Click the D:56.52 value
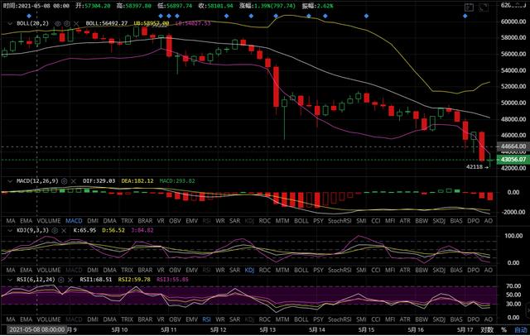Image resolution: width=530 pixels, height=336 pixels. [113, 231]
